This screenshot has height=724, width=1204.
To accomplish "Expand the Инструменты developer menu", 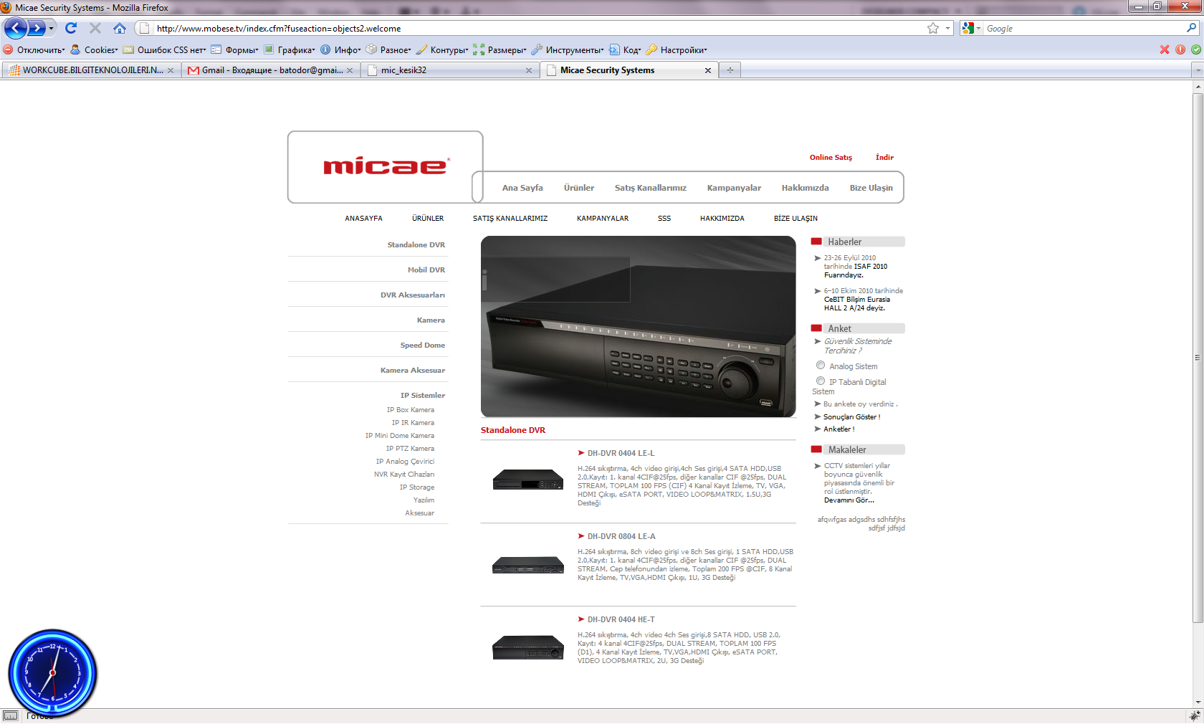I will [573, 50].
